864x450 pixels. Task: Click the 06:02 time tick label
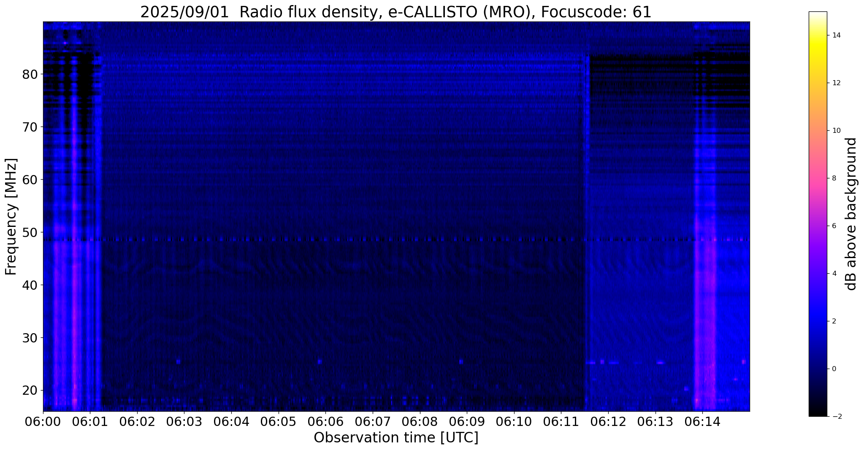(137, 422)
